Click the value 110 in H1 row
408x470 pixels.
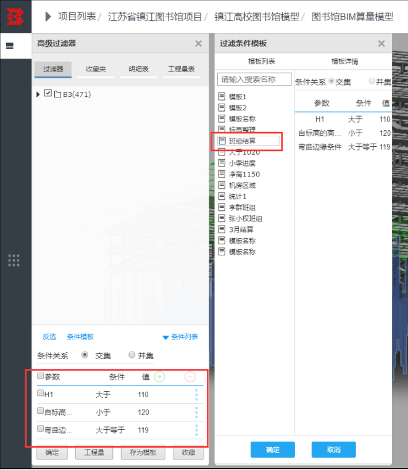pos(143,395)
